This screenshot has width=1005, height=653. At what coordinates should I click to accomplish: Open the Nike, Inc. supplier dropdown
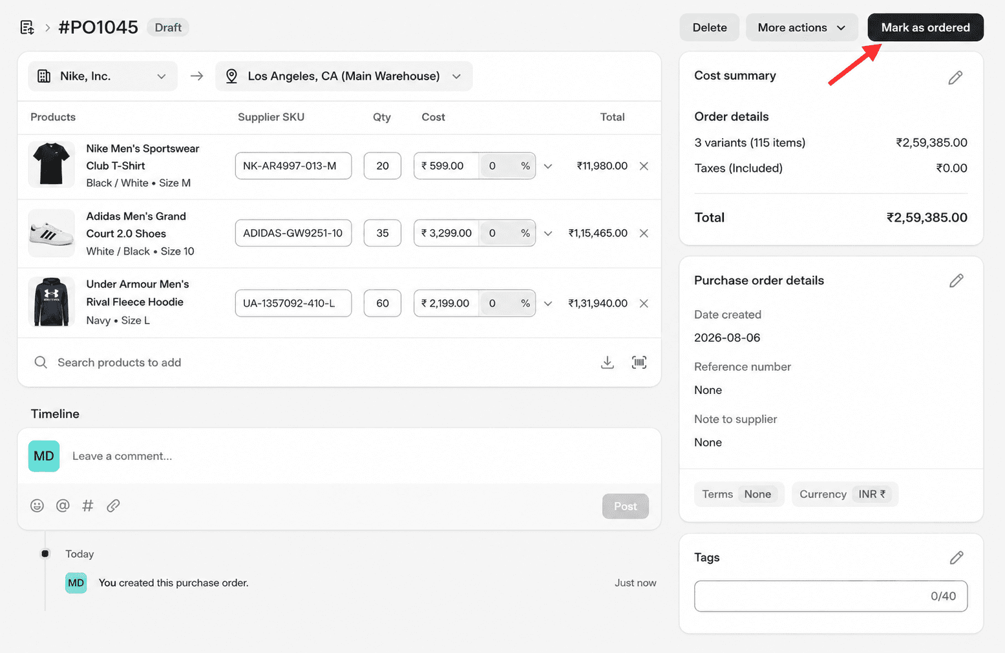click(103, 76)
